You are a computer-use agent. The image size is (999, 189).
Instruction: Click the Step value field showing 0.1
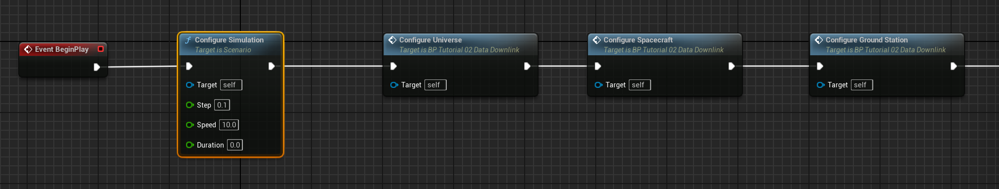click(x=222, y=105)
